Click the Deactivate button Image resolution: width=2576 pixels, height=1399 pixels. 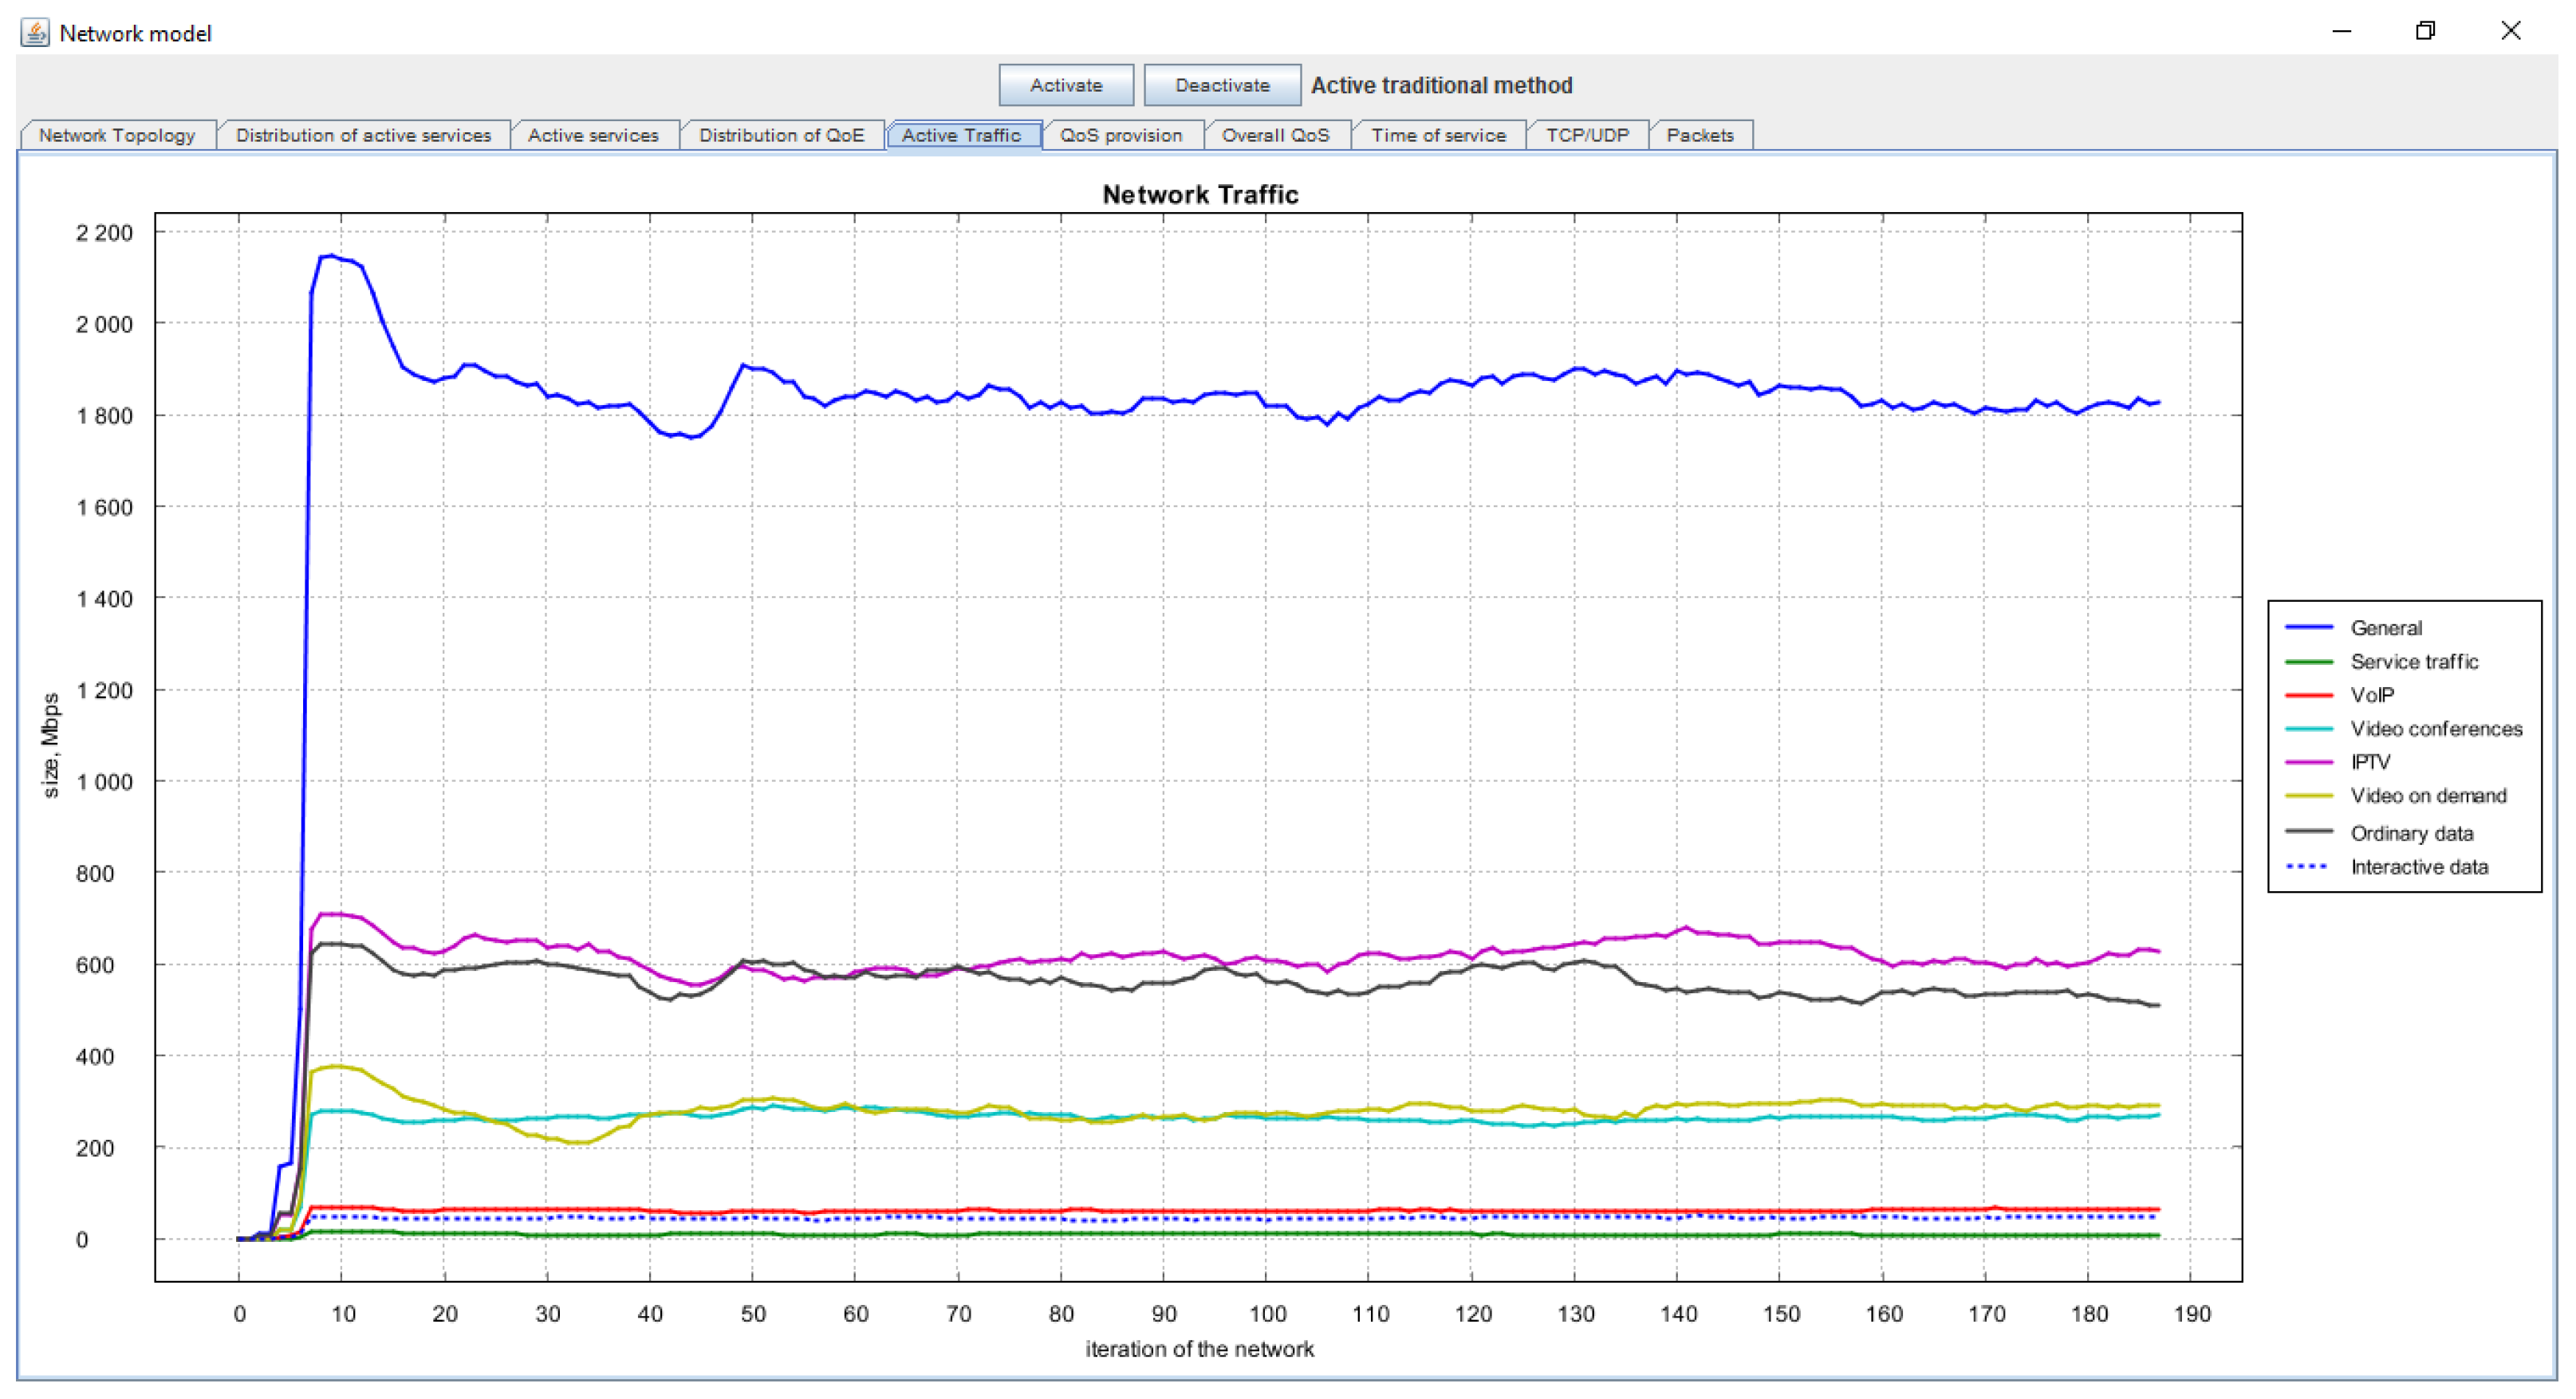(x=1221, y=85)
